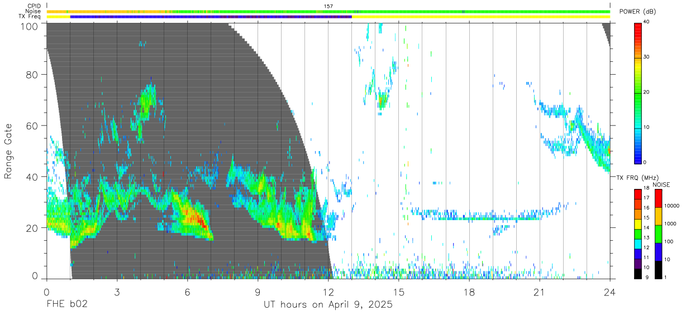Click the 100 label on NOISE legend
686x316 pixels.
[x=669, y=241]
